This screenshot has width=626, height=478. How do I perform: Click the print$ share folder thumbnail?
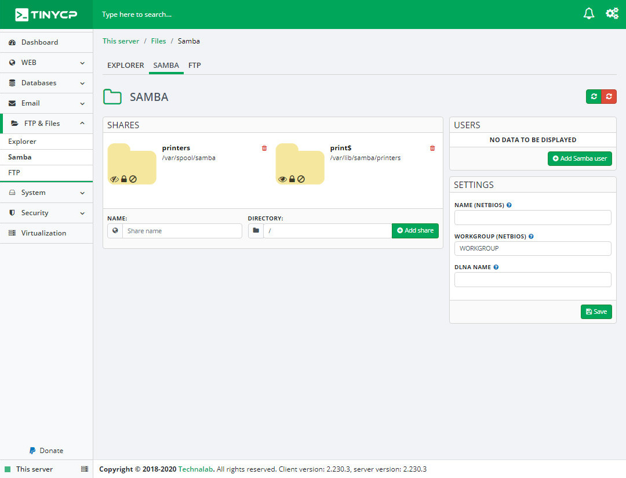[300, 164]
